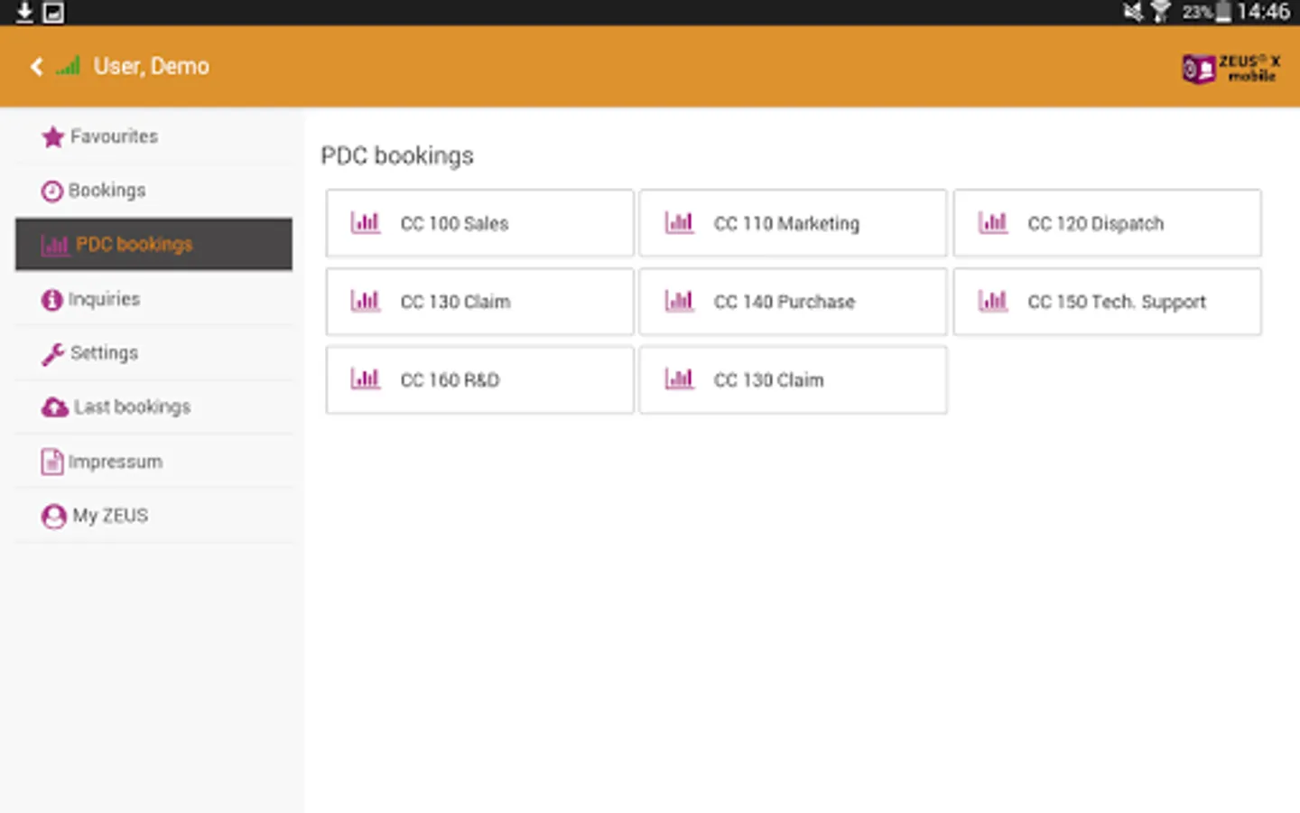Select CC 150 Tech. Support cost center
Viewport: 1300px width, 813px height.
coord(1108,302)
